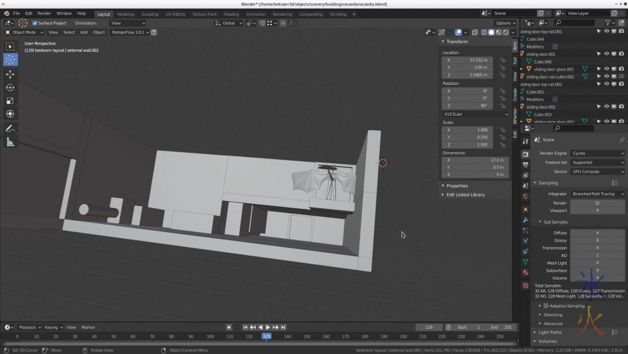Open the XYZ Euler rotation mode dropdown
The height and width of the screenshot is (354, 628).
point(475,114)
